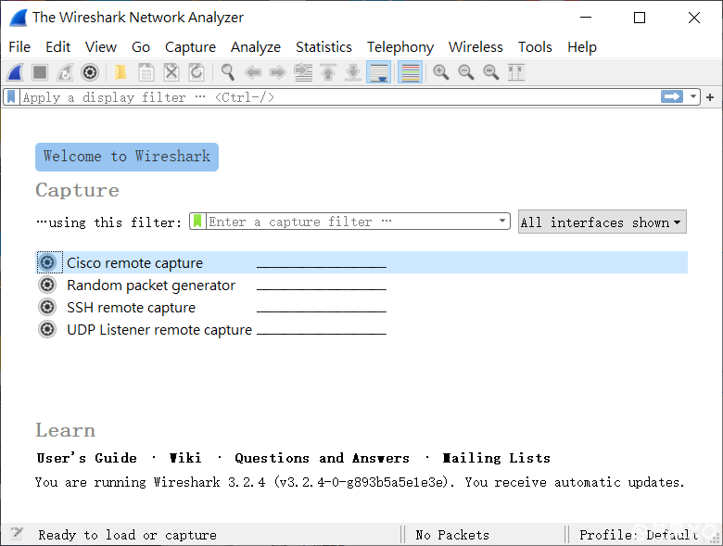723x546 pixels.
Task: Open the Help menu
Action: (x=582, y=47)
